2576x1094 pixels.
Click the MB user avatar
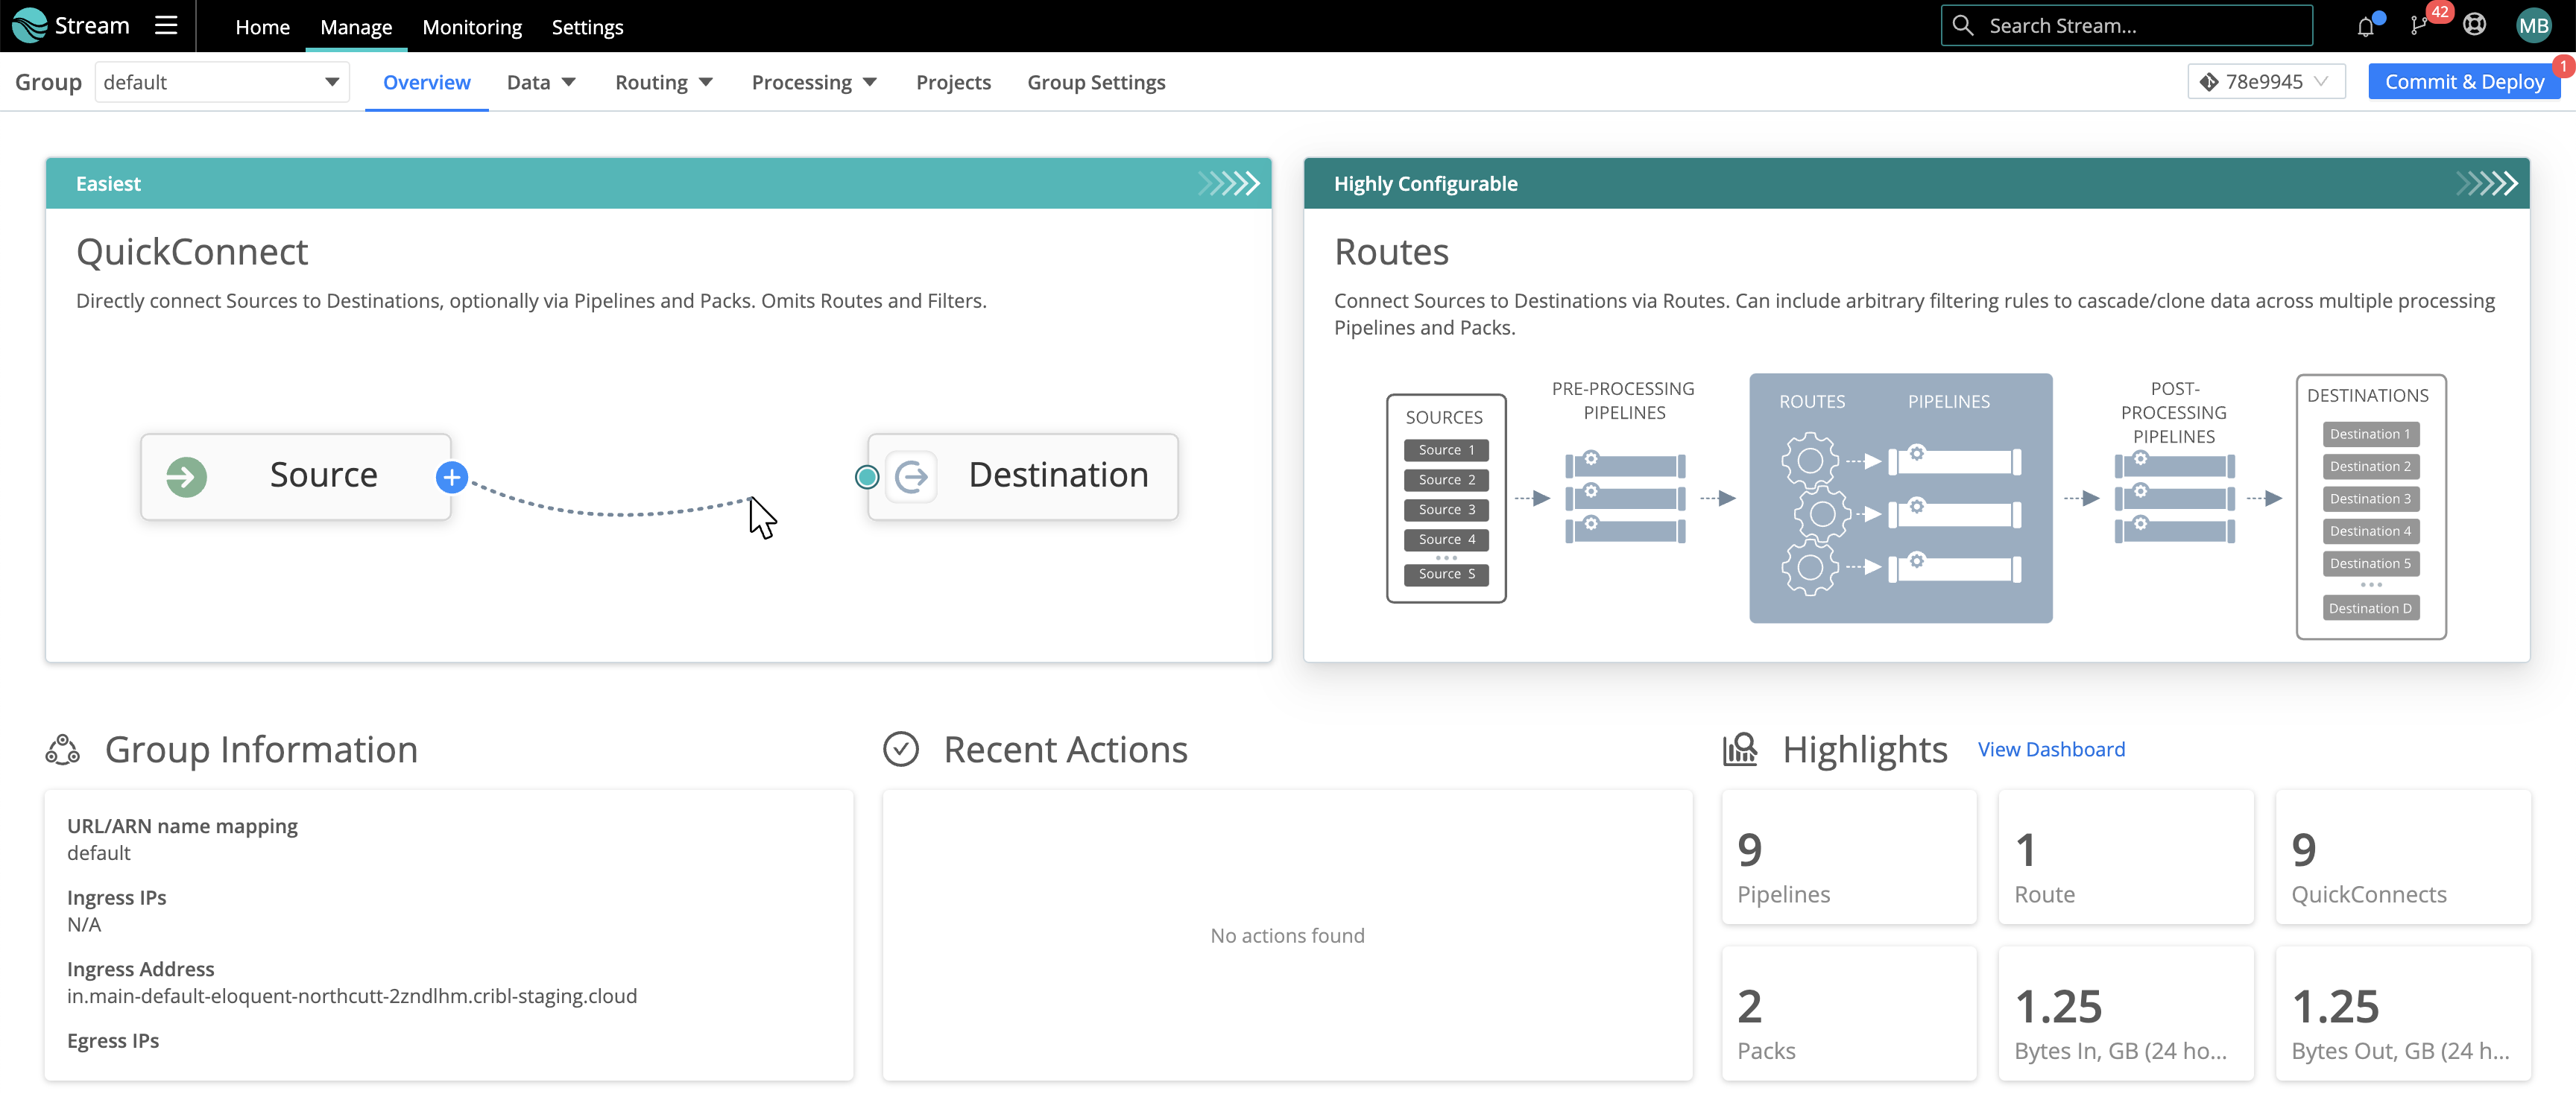(x=2534, y=26)
